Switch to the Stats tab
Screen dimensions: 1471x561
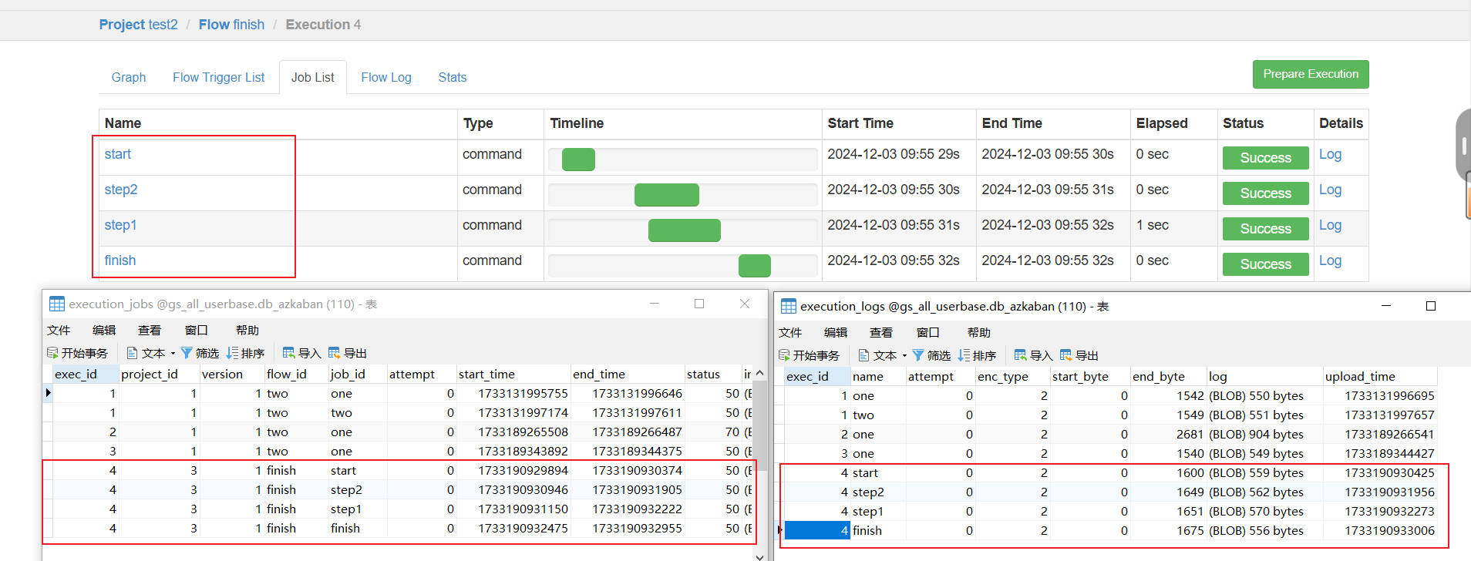click(453, 77)
